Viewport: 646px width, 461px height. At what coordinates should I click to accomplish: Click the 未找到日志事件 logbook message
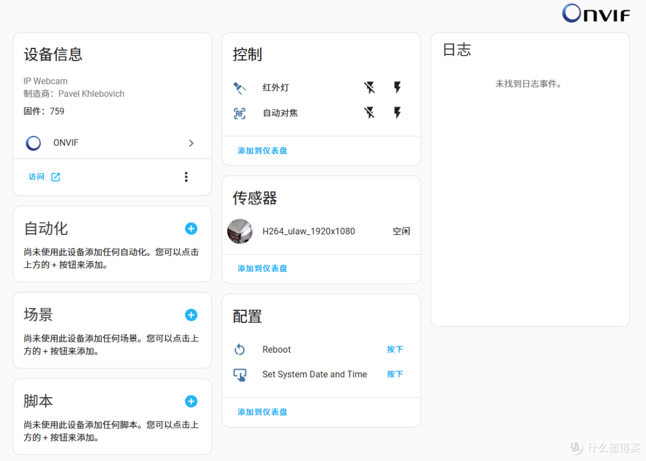pyautogui.click(x=528, y=84)
